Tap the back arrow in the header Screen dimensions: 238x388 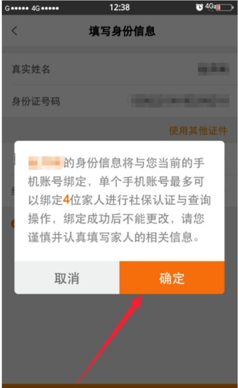click(x=15, y=31)
